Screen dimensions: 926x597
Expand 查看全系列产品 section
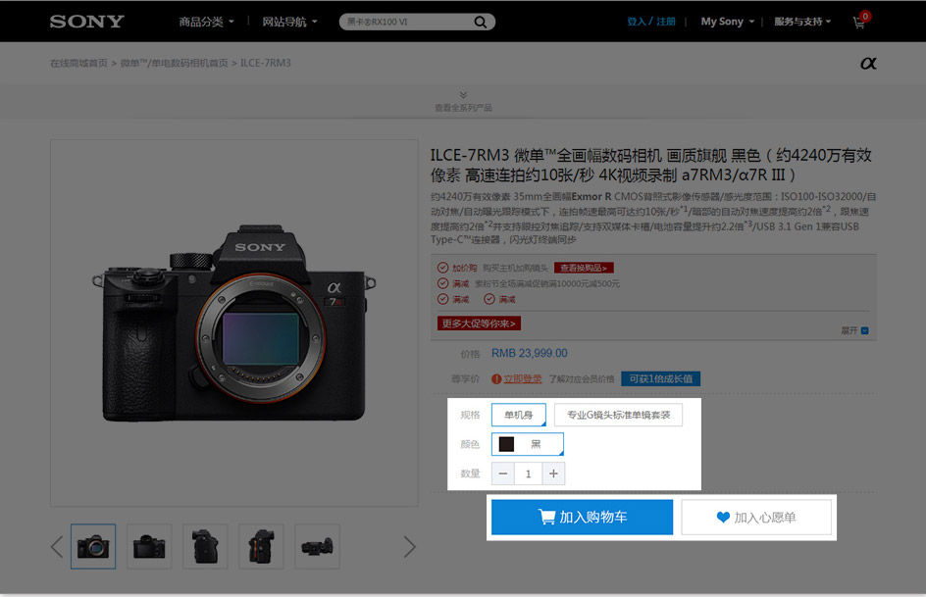point(463,102)
